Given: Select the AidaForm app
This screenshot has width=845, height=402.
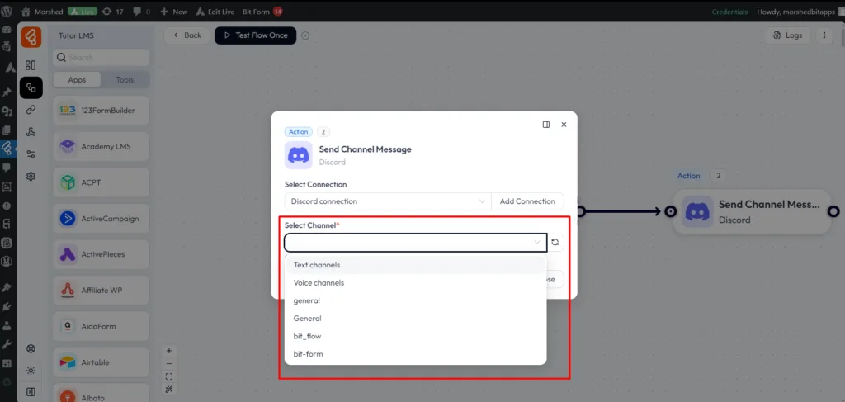Looking at the screenshot, I should pyautogui.click(x=101, y=326).
